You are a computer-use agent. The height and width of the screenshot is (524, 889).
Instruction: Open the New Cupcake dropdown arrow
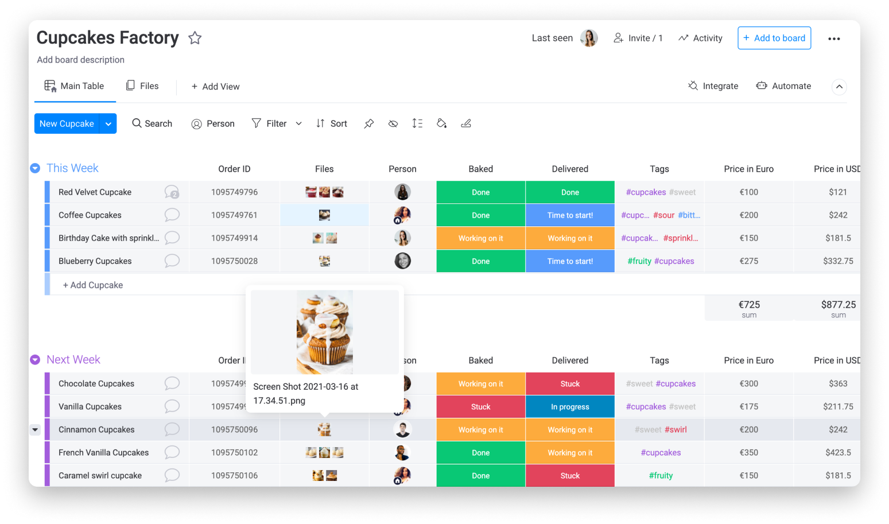(x=108, y=123)
